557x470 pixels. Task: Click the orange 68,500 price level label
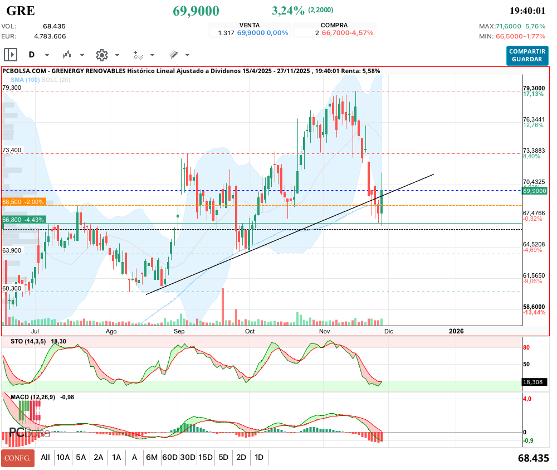23,202
